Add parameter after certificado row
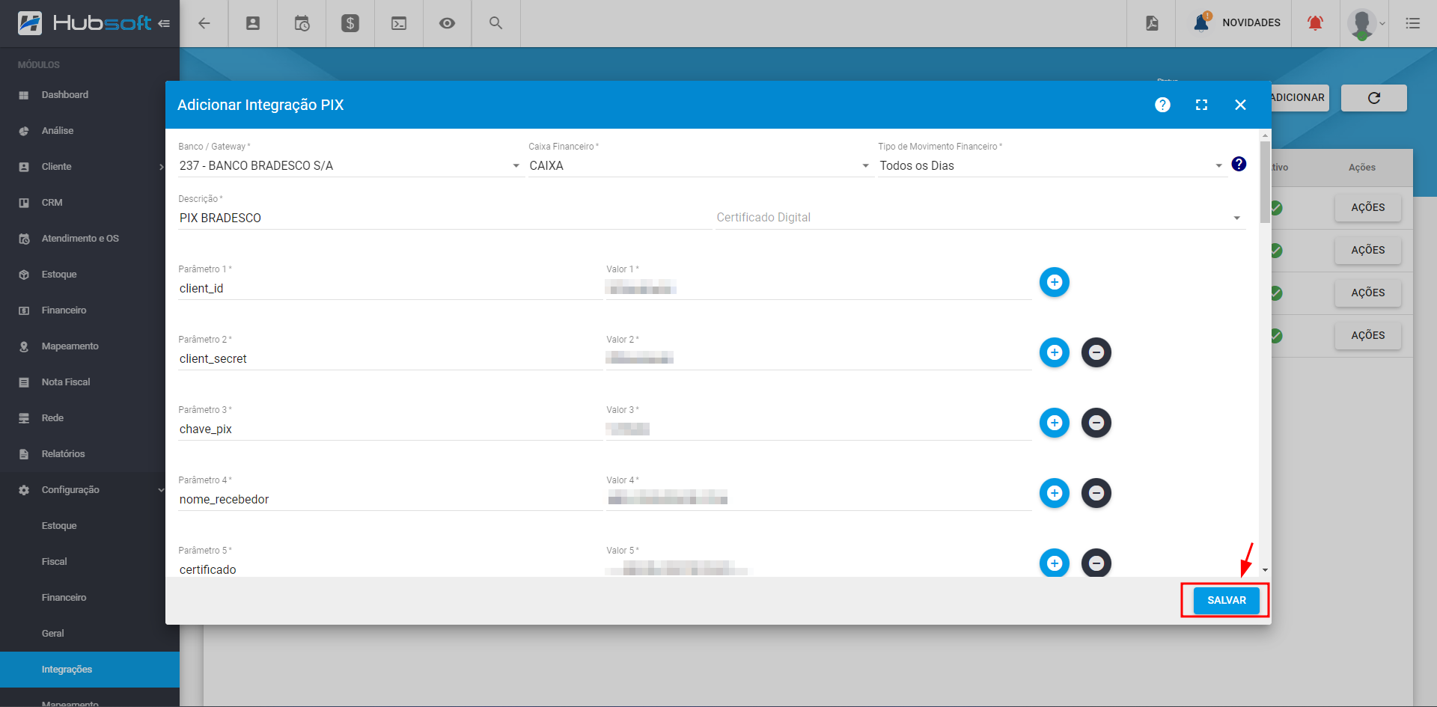The image size is (1437, 707). (x=1055, y=563)
